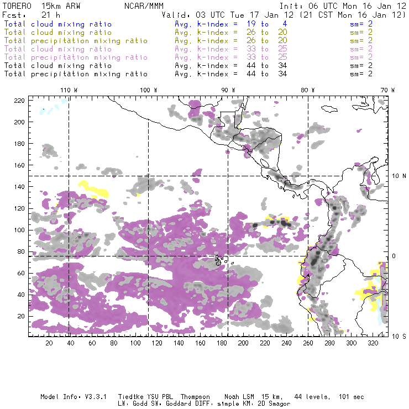Click the 'Model Info: V3.3.1' text

tap(74, 397)
